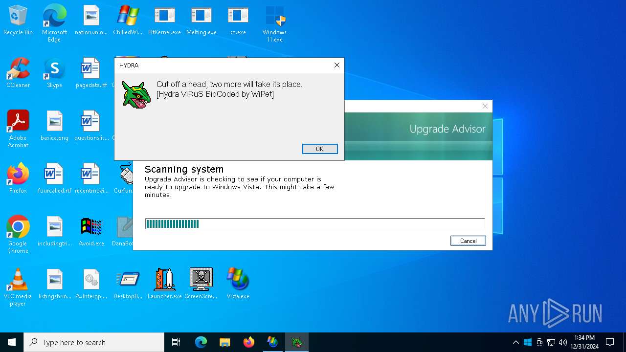Open the Windows Start menu
626x352 pixels.
coord(12,342)
